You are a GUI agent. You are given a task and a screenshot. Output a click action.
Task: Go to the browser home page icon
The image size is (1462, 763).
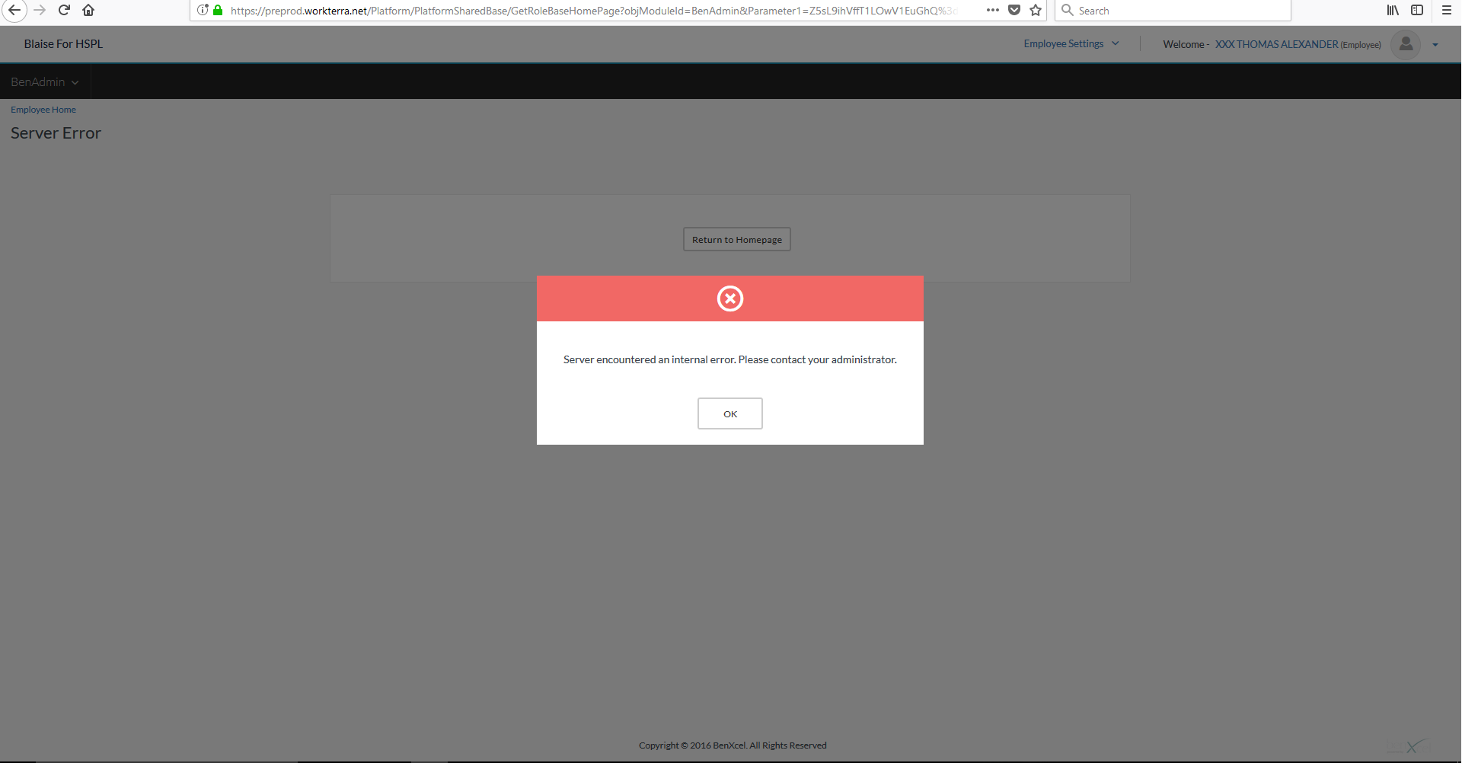[88, 10]
